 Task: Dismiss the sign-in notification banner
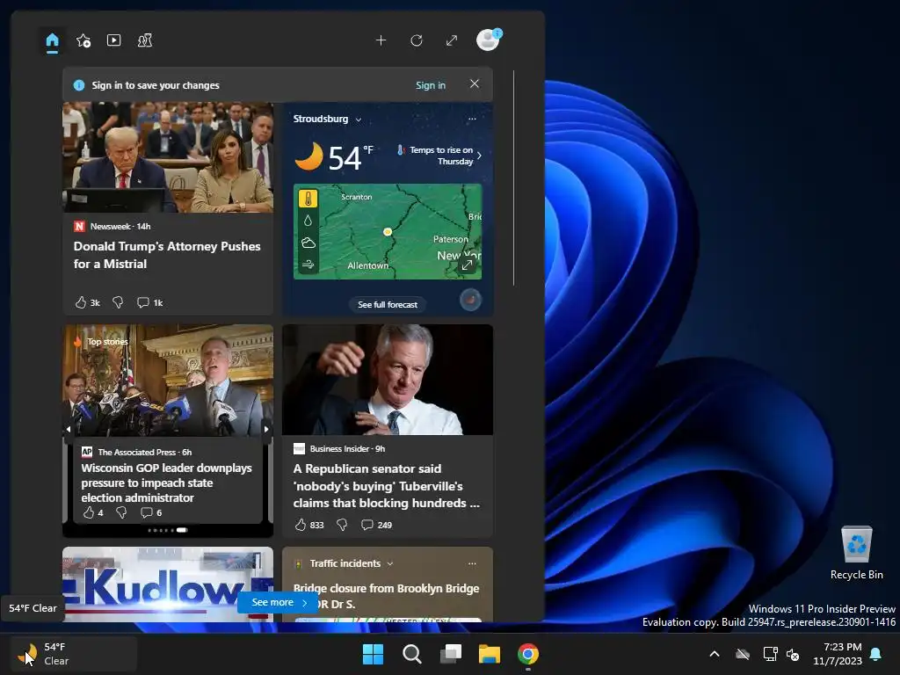point(474,83)
